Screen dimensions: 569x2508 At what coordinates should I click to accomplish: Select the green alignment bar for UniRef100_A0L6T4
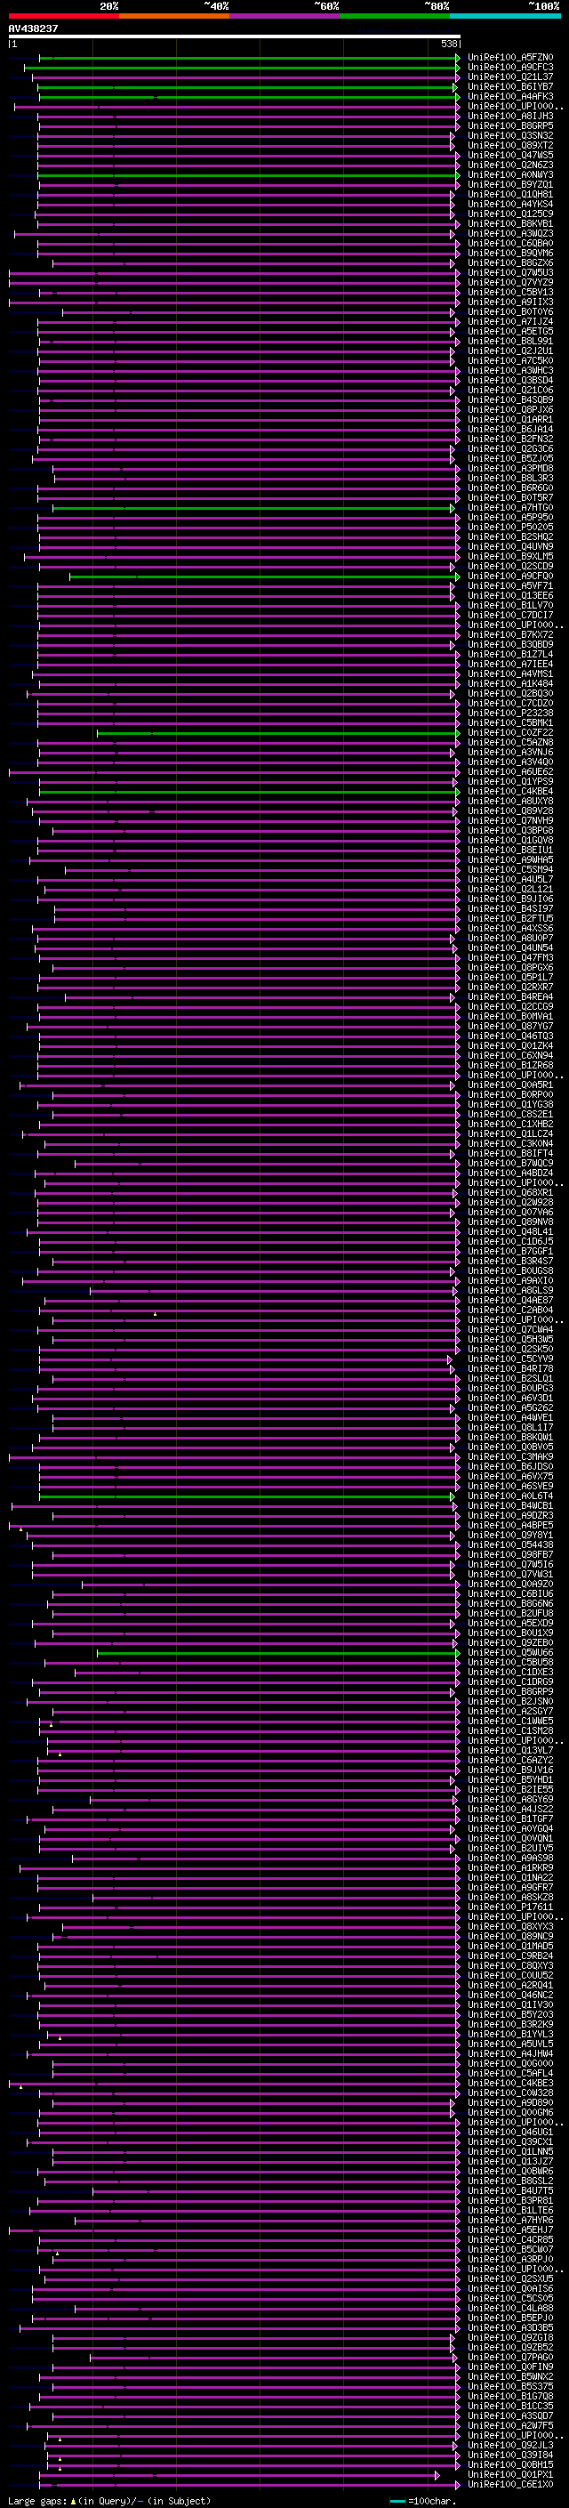245,1496
